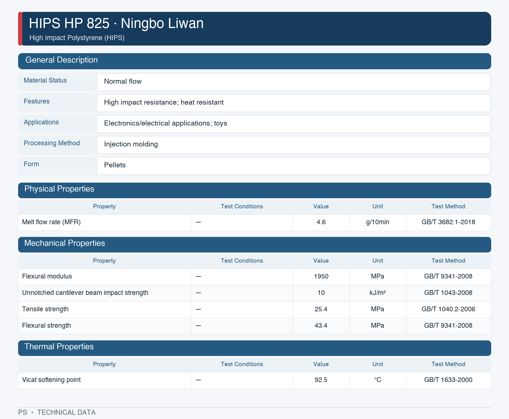Select the Pellets value

(115, 165)
